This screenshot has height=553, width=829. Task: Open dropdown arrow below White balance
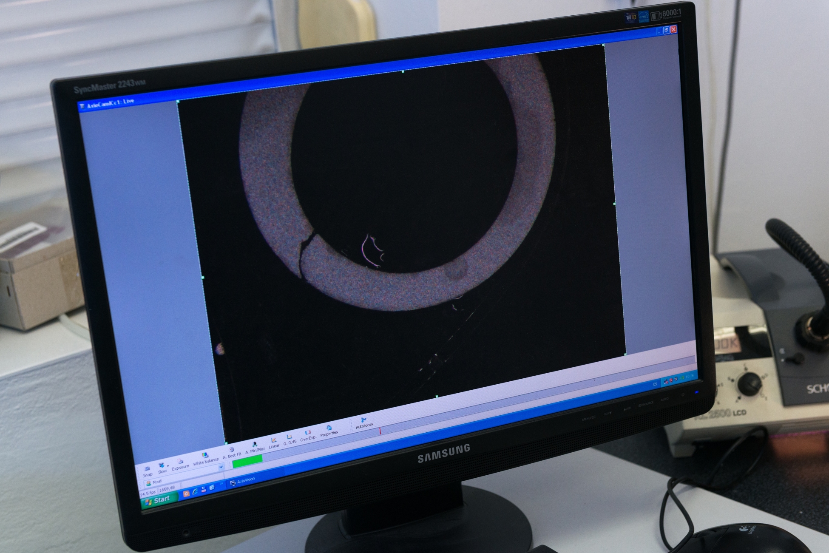tap(221, 467)
